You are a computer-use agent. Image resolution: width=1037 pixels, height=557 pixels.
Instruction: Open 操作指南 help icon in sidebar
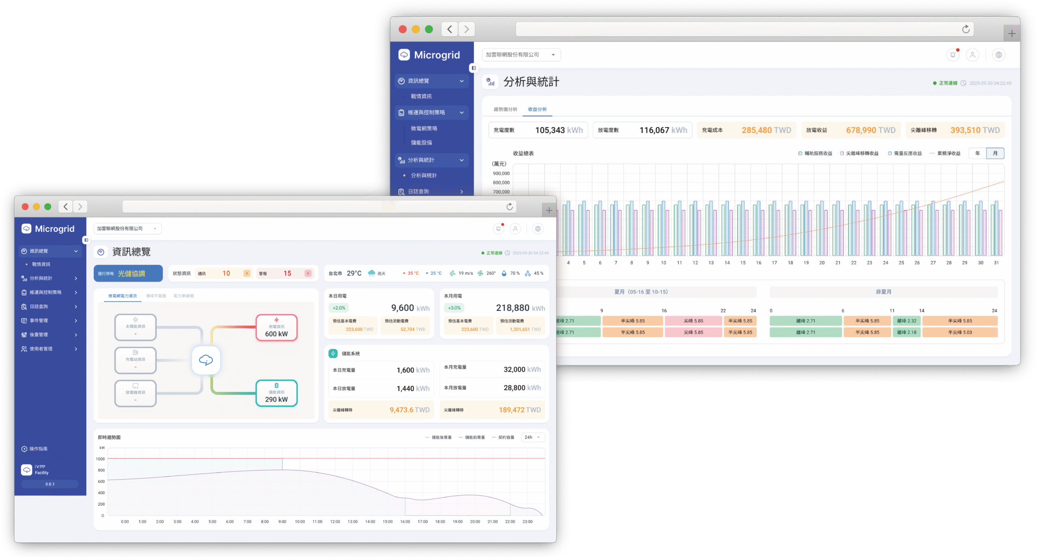click(x=24, y=449)
